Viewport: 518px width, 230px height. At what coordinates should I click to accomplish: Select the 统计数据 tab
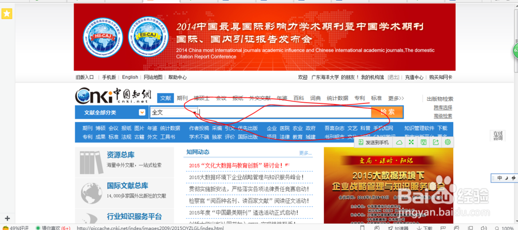(x=337, y=98)
